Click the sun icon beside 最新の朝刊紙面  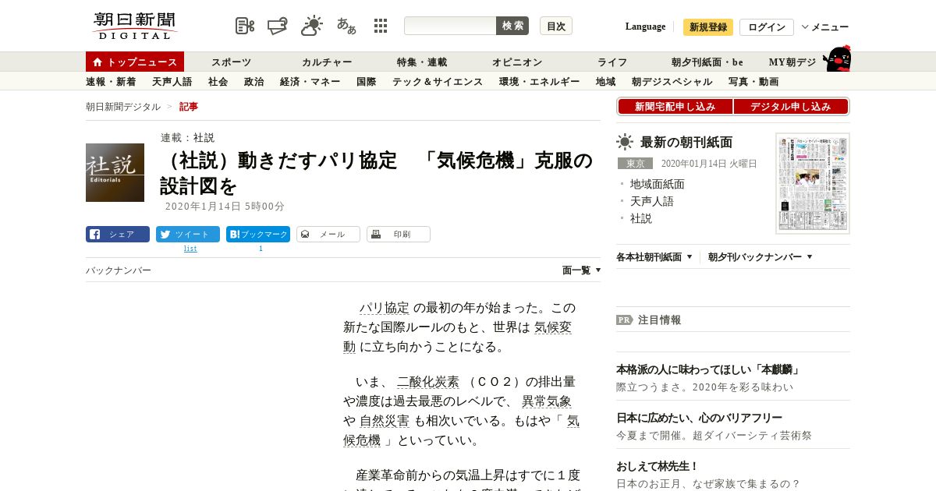(x=625, y=142)
